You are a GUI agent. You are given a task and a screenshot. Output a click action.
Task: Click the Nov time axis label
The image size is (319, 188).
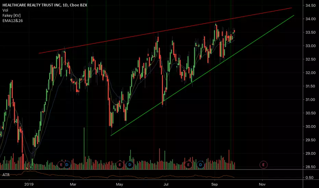[262, 184]
